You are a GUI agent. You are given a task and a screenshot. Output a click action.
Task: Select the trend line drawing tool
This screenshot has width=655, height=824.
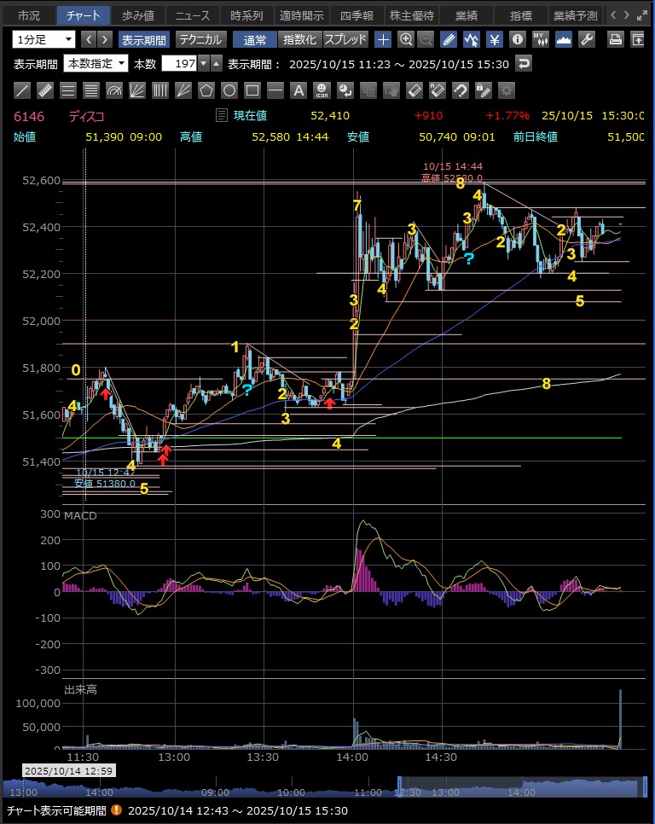tap(23, 90)
